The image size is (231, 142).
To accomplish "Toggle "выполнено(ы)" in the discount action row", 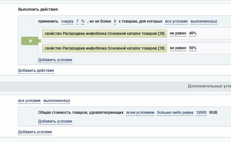I will click(x=204, y=21).
